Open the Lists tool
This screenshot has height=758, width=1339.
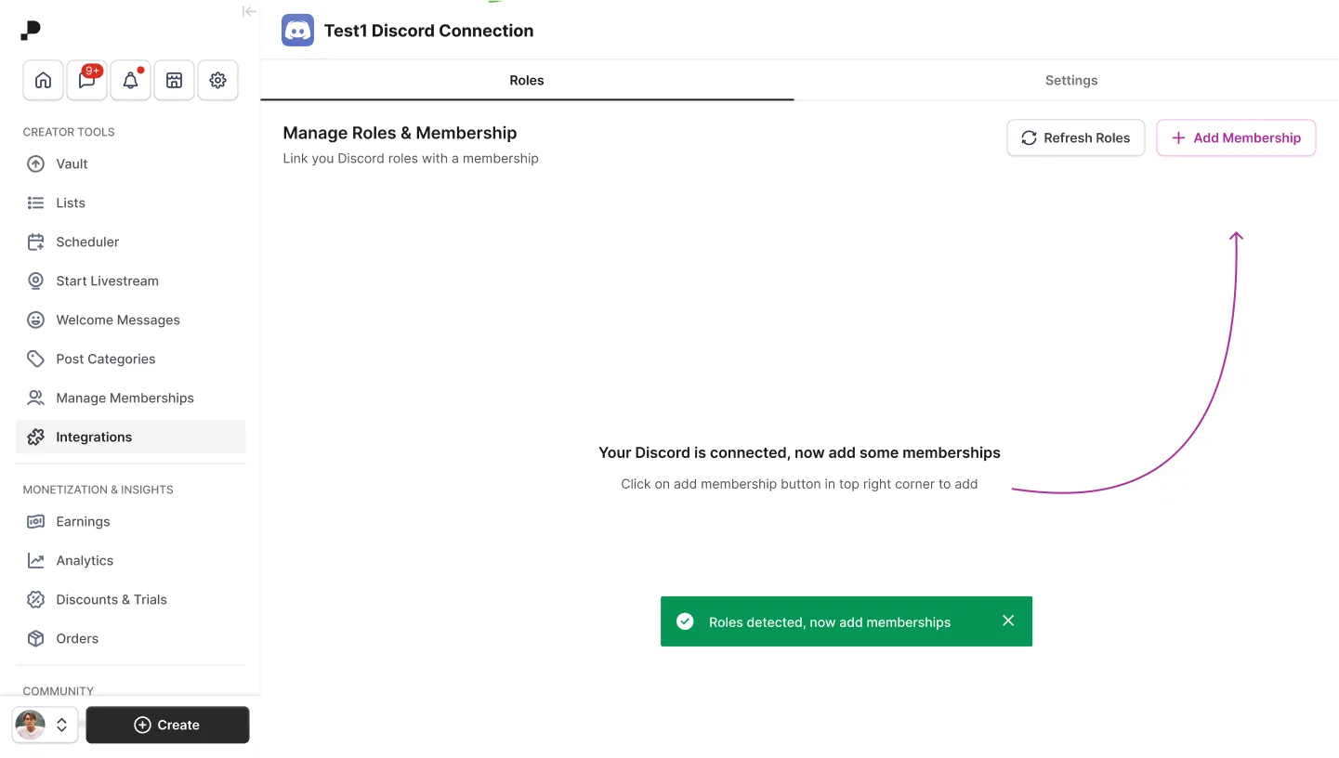70,203
